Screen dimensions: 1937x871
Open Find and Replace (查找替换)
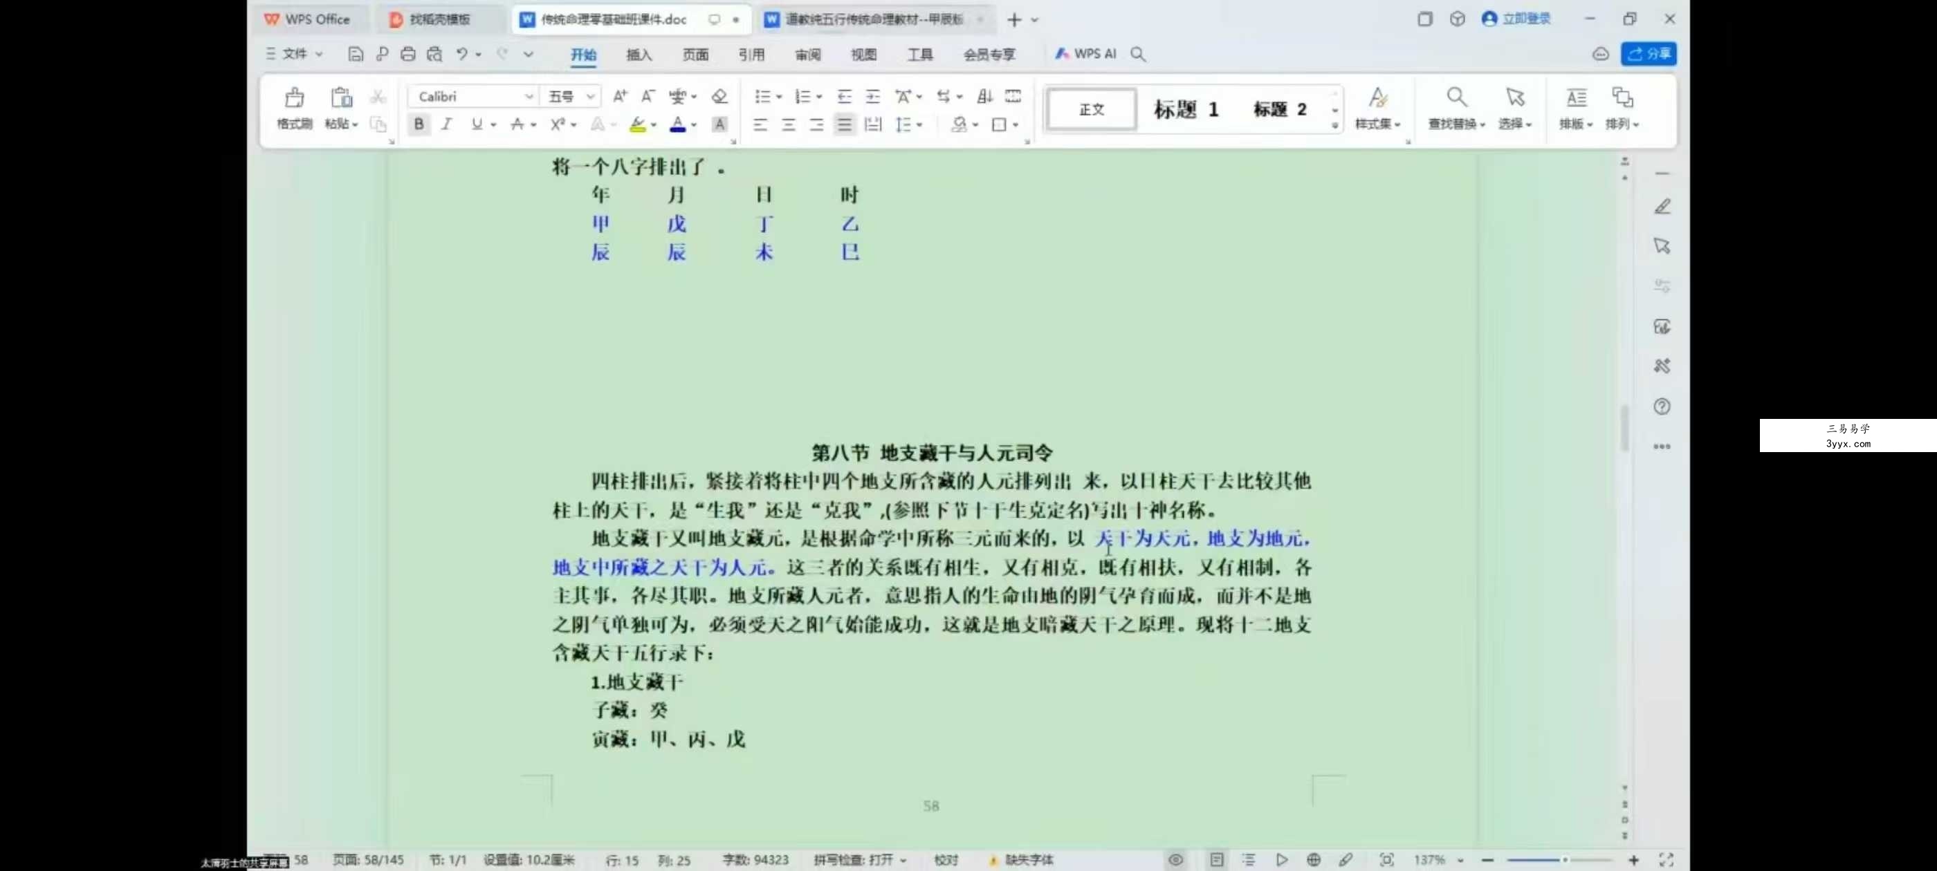(1456, 109)
